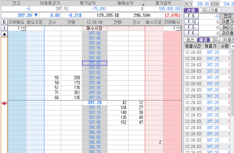Click the STOP매수 quantity stepper

pos(179,28)
